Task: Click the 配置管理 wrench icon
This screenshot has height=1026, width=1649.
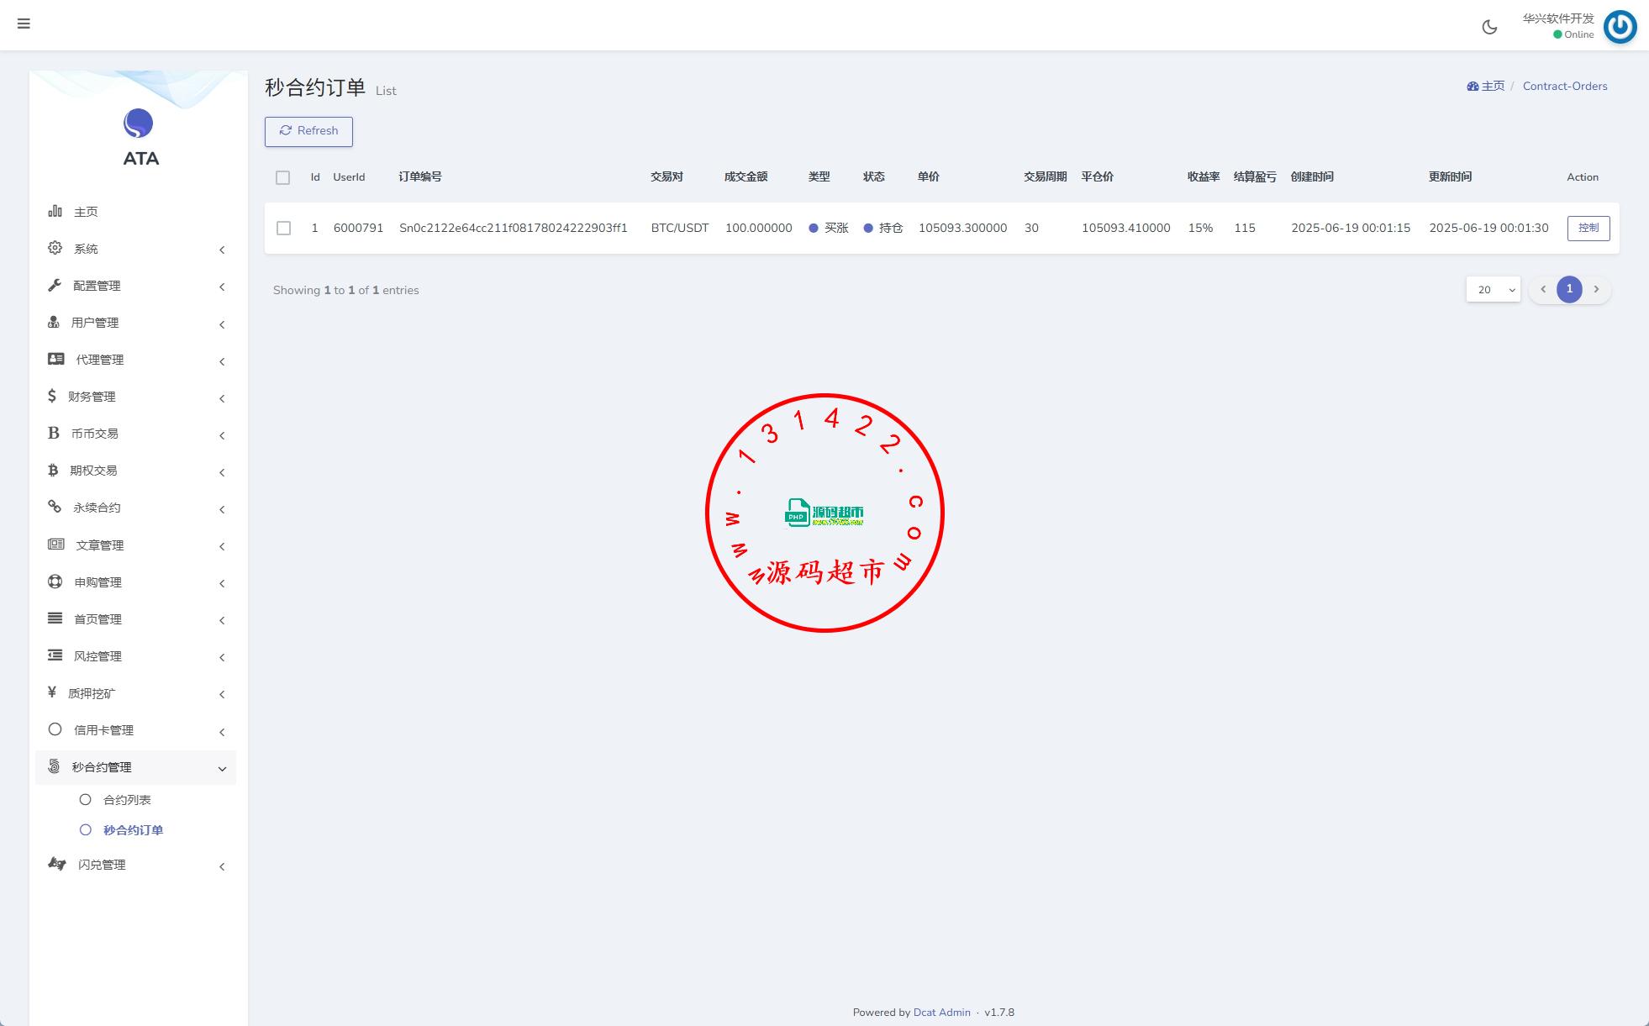Action: coord(55,285)
